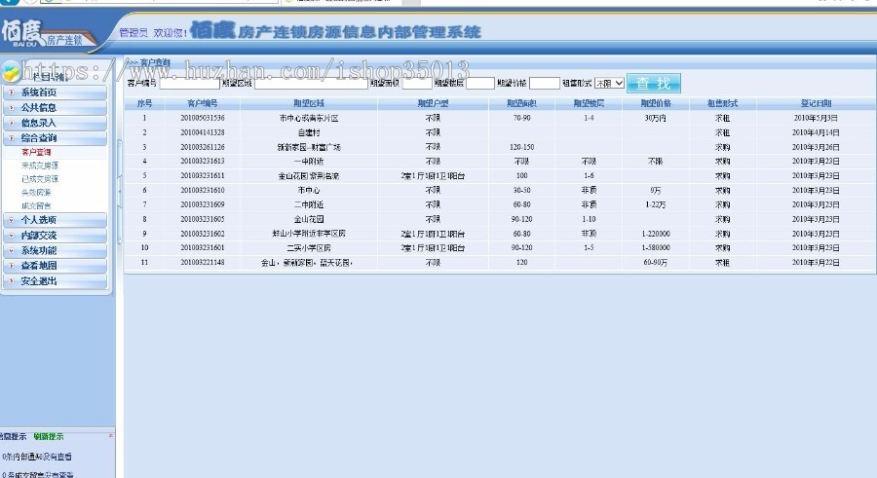Viewport: 877px width, 478px height.
Task: Select customer number 201003231610
Action: 203,190
